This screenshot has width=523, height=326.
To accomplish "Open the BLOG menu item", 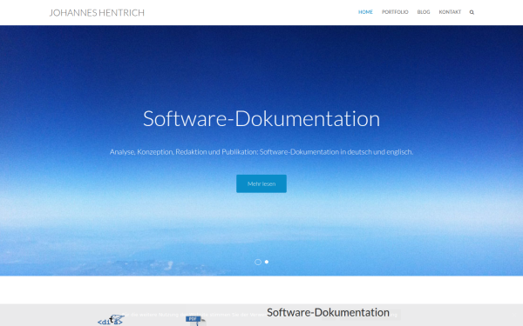I will pos(424,12).
